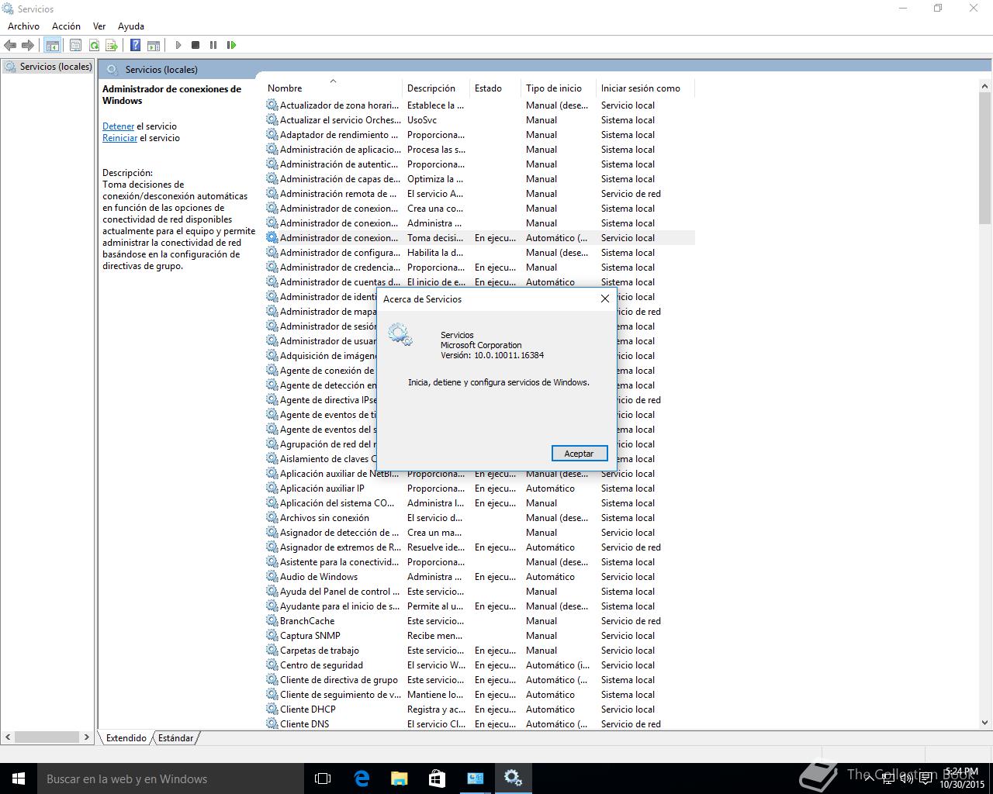Screen dimensions: 993x794
Task: Open the Action Center notification icon
Action: (x=926, y=778)
